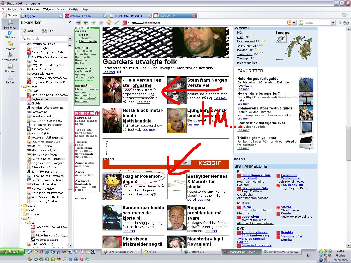
Task: Click the rewind navigation button
Action: pyautogui.click(x=78, y=23)
